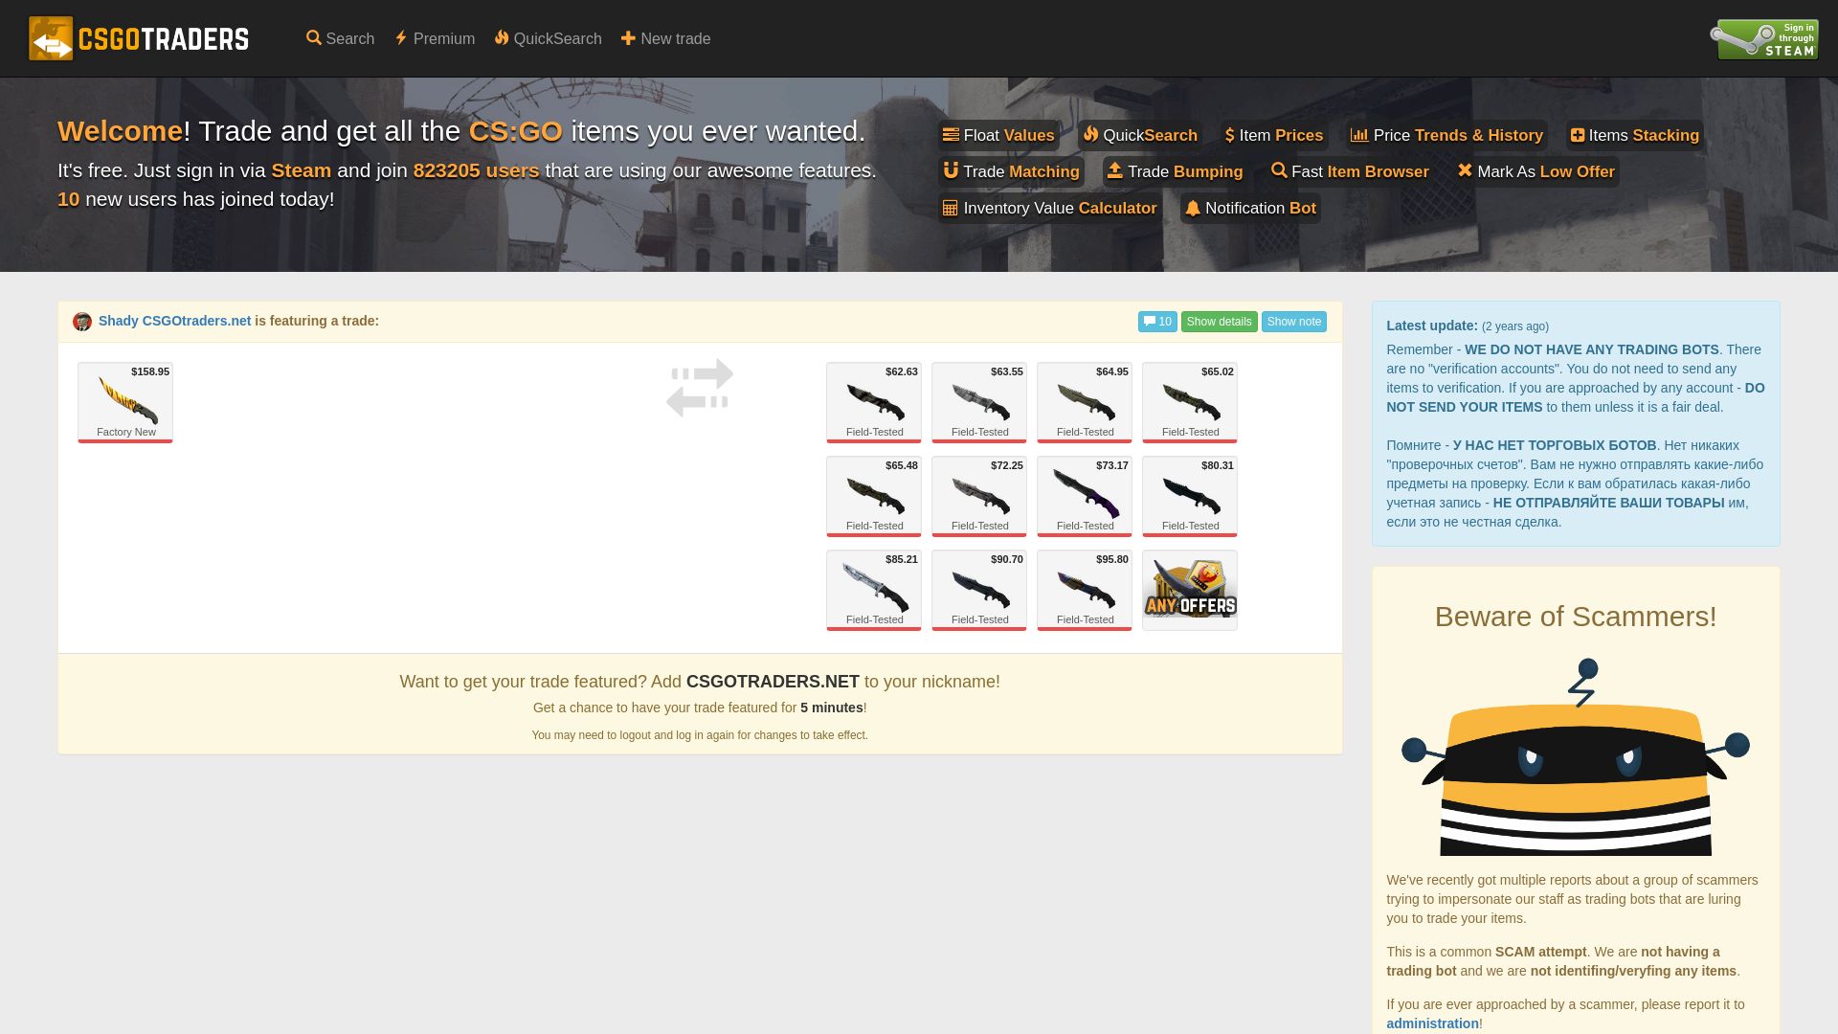This screenshot has width=1838, height=1034.
Task: Click the Steam link in welcome text
Action: [x=301, y=170]
